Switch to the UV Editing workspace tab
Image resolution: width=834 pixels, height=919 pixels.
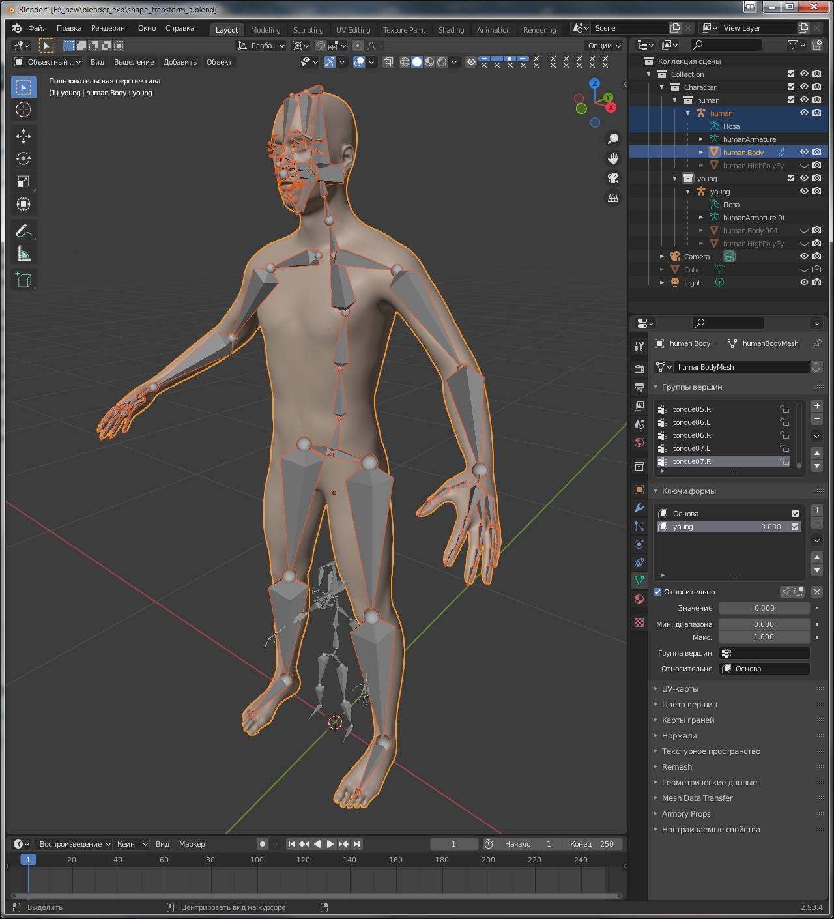pyautogui.click(x=353, y=30)
